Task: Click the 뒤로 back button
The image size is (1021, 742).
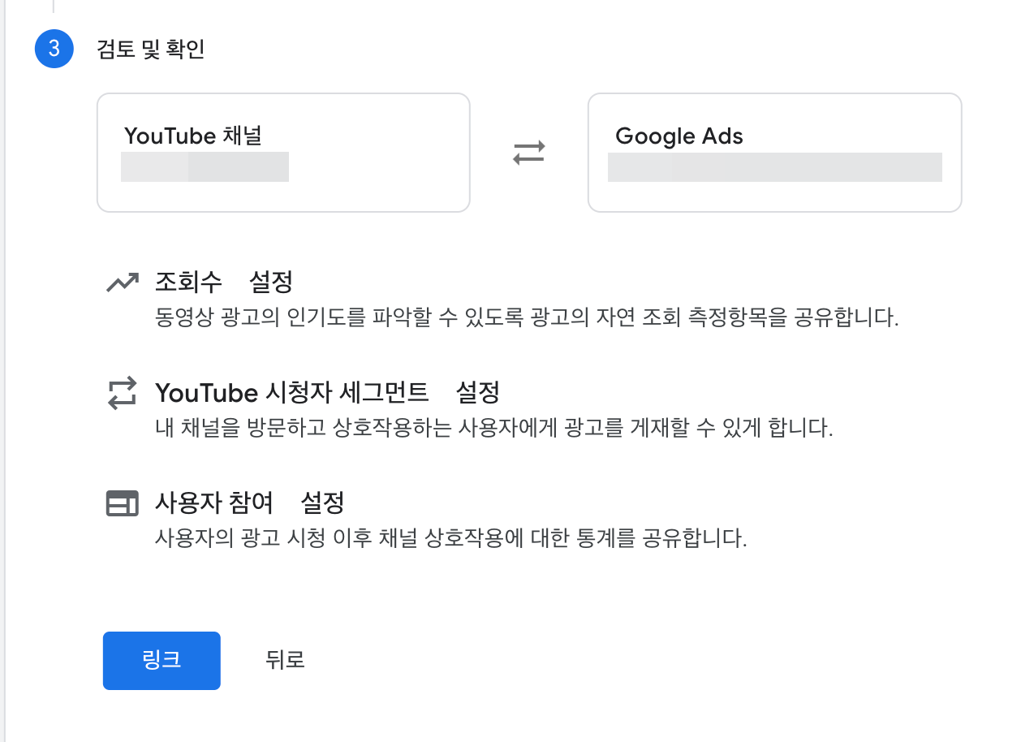Action: [x=285, y=660]
